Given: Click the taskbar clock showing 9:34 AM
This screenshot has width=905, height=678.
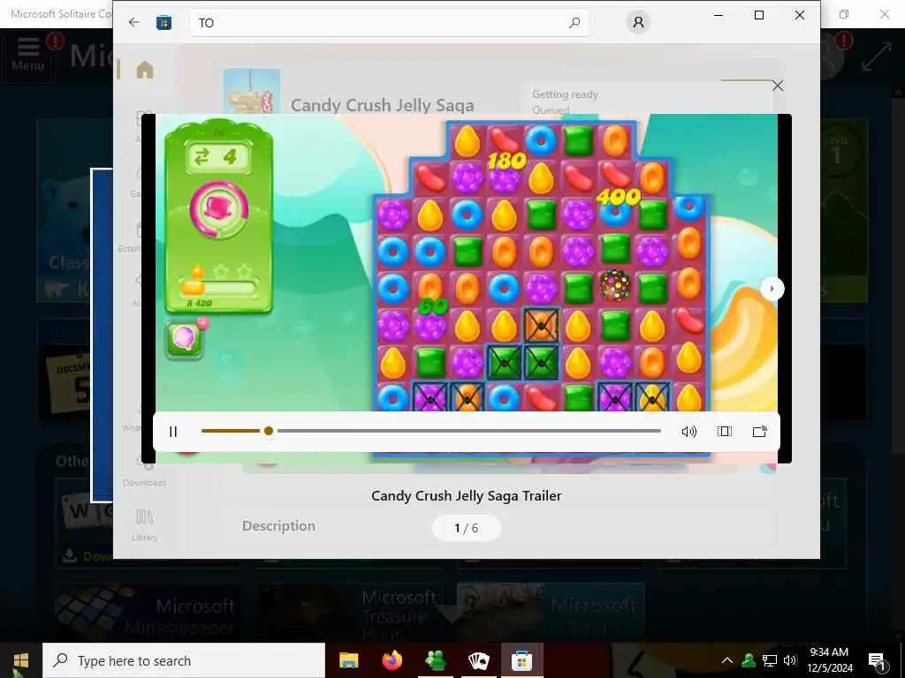Looking at the screenshot, I should tap(829, 660).
